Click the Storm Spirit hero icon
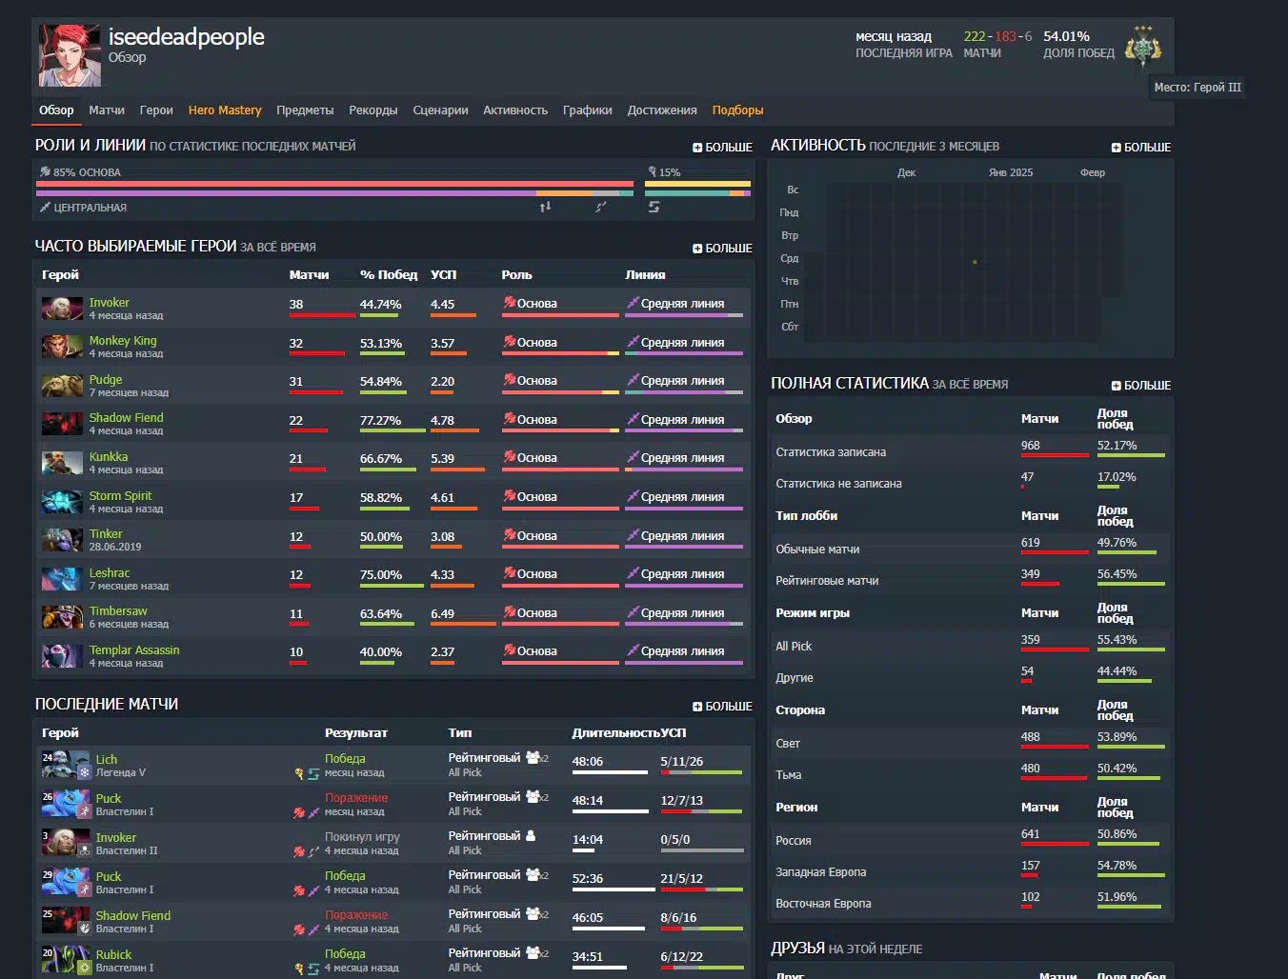Viewport: 1288px width, 979px height. click(62, 502)
